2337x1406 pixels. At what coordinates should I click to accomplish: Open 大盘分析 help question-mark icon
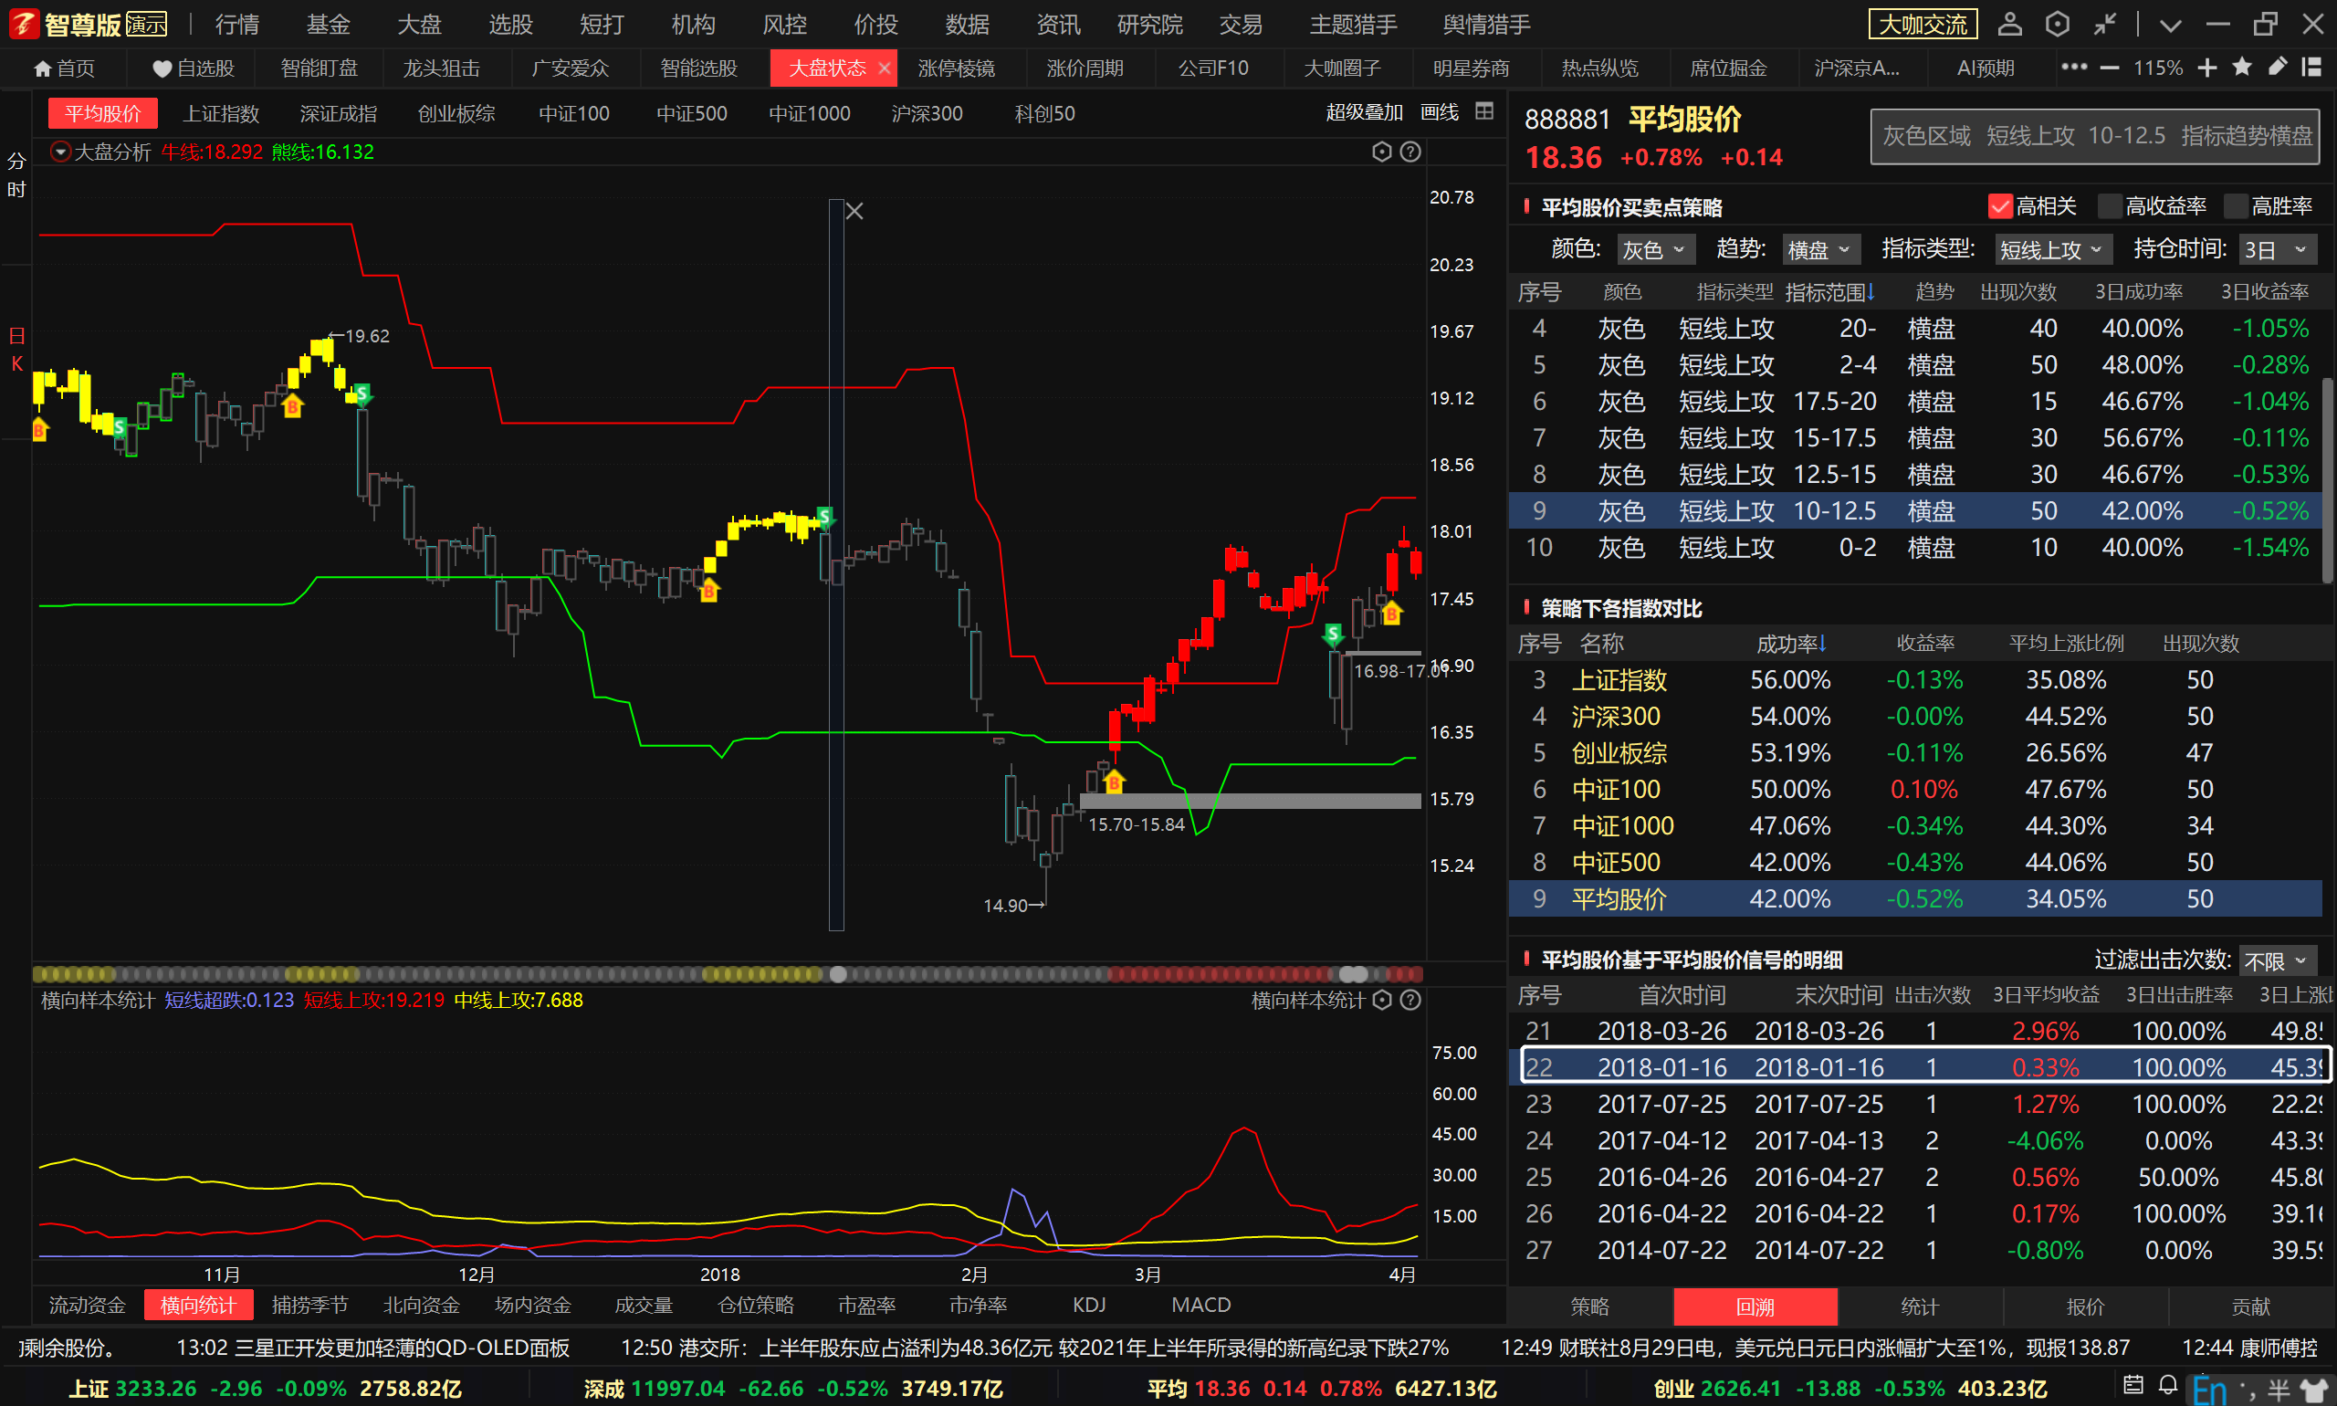pyautogui.click(x=1410, y=152)
